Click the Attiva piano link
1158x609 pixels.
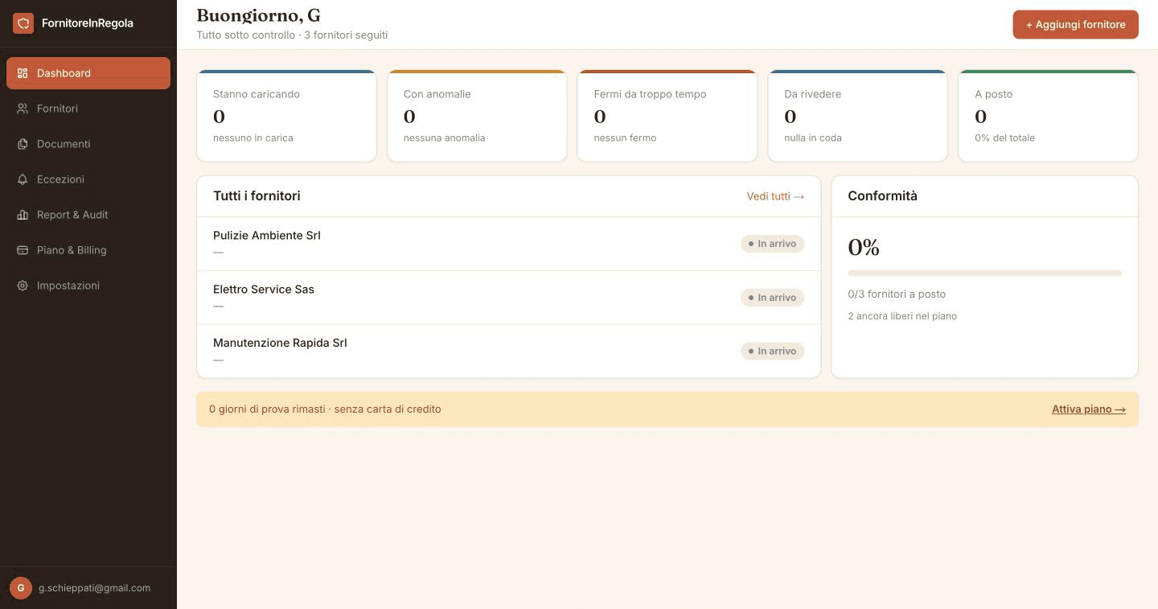pos(1089,409)
